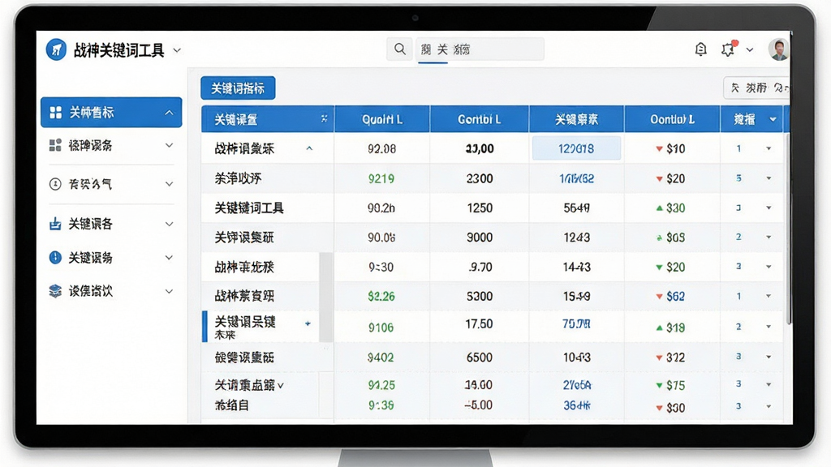The width and height of the screenshot is (831, 467).
Task: Open the row dropdown arrow in the 92.08 row
Action: point(769,149)
